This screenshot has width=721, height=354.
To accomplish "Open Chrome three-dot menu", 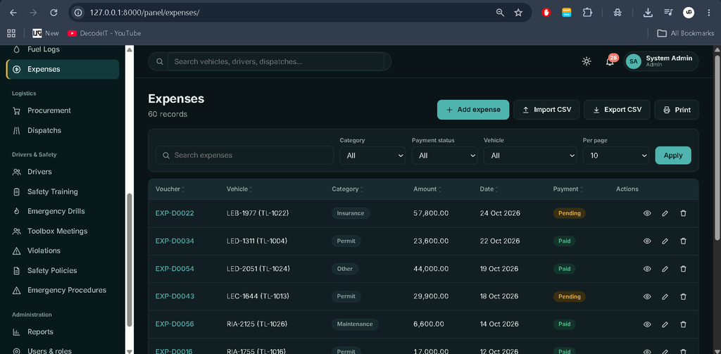I will (708, 13).
